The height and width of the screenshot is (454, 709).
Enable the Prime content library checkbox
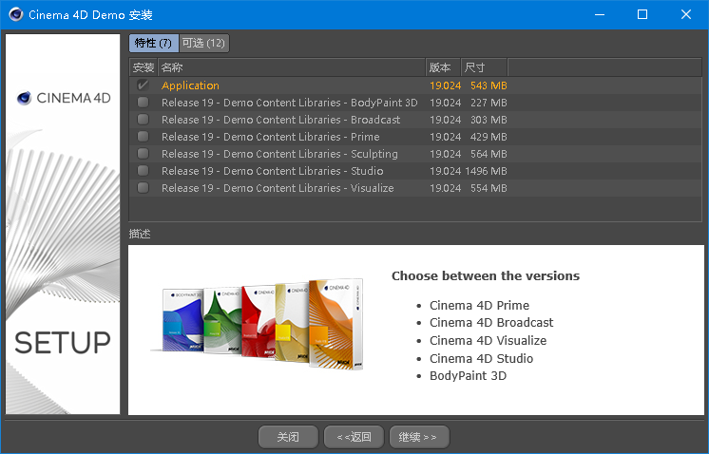pyautogui.click(x=143, y=137)
